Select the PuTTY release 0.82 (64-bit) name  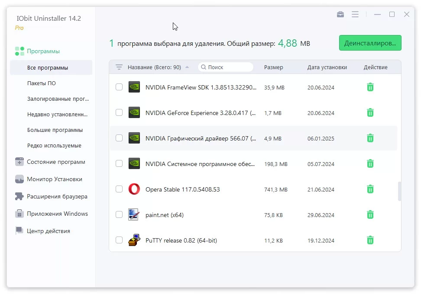click(181, 240)
